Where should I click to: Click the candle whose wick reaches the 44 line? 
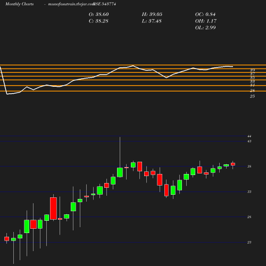pyautogui.click(x=120, y=172)
